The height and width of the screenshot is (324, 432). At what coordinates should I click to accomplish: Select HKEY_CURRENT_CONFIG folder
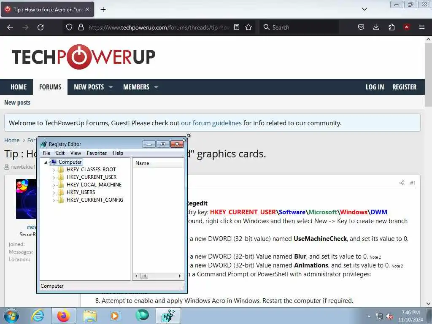click(x=95, y=200)
